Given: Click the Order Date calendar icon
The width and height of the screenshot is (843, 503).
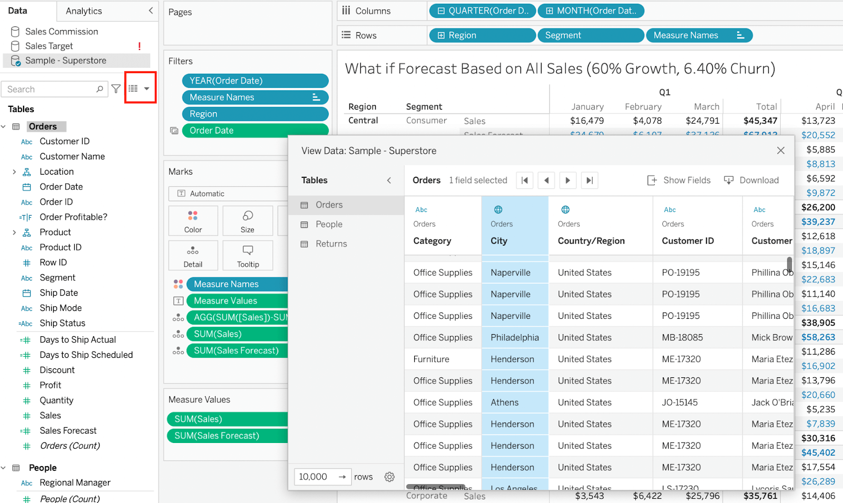Looking at the screenshot, I should [x=27, y=187].
